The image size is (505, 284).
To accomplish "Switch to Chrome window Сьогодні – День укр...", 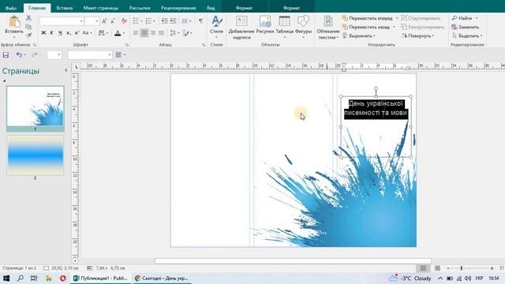I will pyautogui.click(x=162, y=278).
